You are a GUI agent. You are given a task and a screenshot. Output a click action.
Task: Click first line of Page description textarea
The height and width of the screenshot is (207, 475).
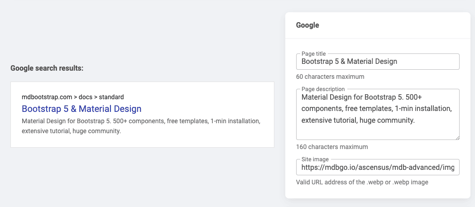click(365, 97)
